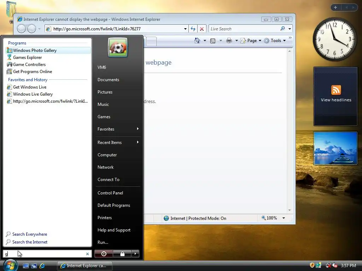
Task: Expand Recent Items submenu
Action: [x=118, y=143]
